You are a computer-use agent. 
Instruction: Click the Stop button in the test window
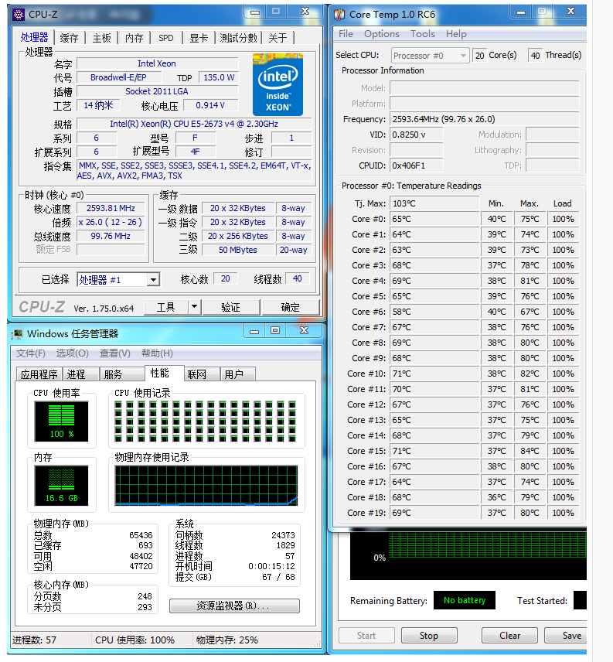(428, 636)
